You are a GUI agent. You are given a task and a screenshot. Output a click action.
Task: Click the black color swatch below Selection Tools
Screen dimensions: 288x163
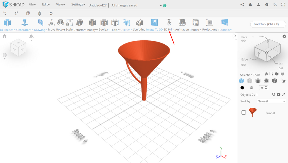click(242, 88)
